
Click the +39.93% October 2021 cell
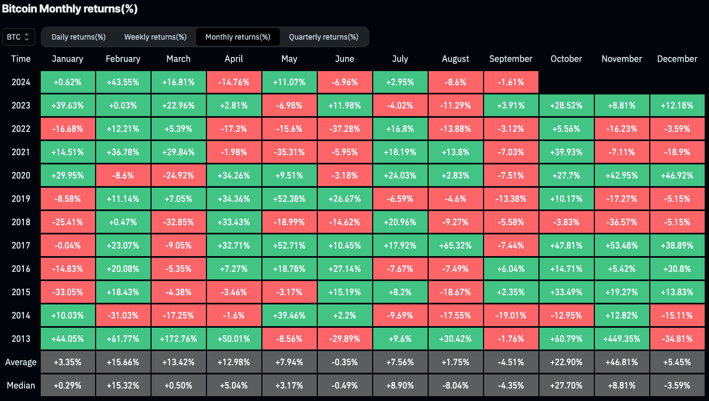pos(567,152)
